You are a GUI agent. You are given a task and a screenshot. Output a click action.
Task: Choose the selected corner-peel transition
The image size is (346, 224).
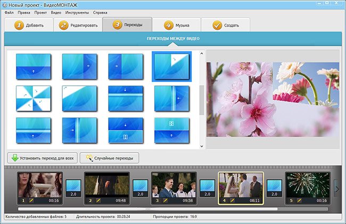171,66
